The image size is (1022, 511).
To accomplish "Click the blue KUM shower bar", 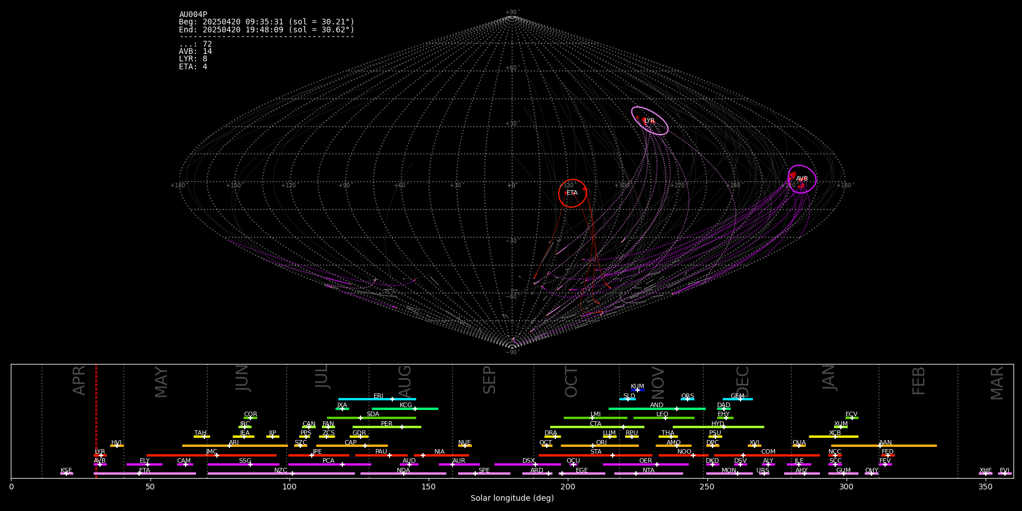I will 638,390.
